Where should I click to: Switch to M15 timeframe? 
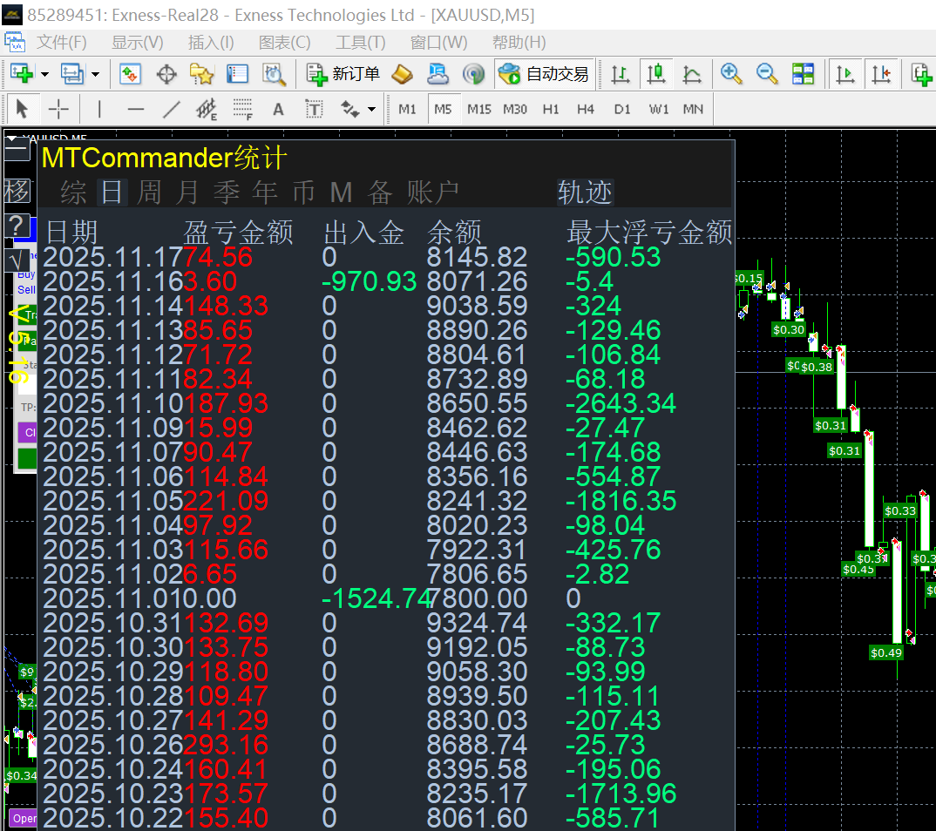click(x=478, y=109)
